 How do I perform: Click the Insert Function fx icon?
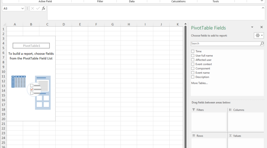pyautogui.click(x=43, y=8)
